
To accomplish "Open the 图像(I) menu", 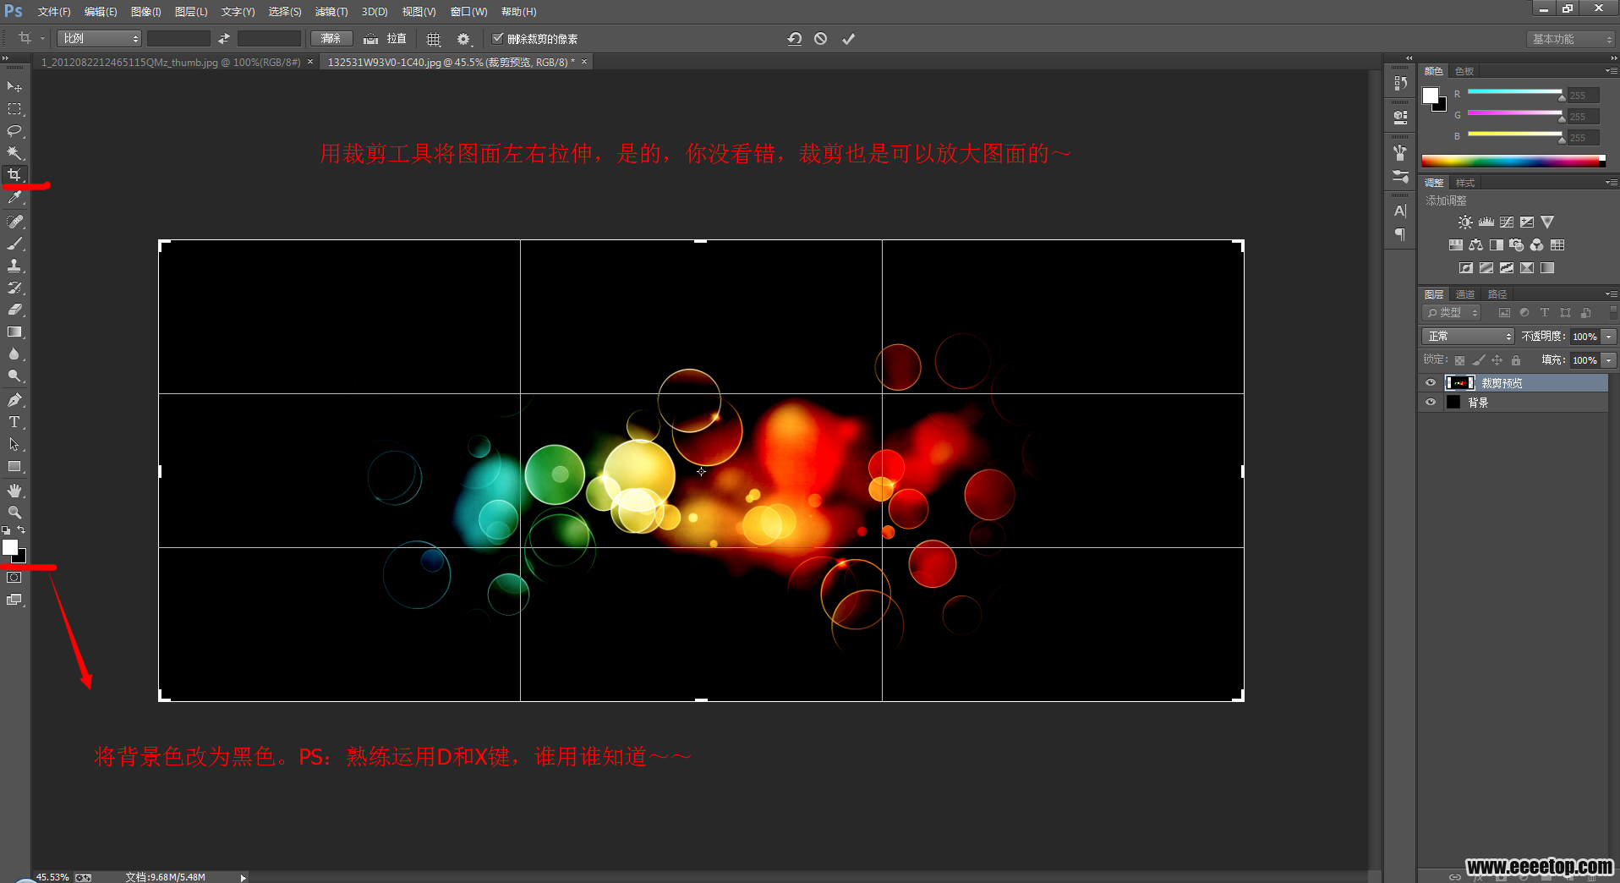I will pos(146,12).
